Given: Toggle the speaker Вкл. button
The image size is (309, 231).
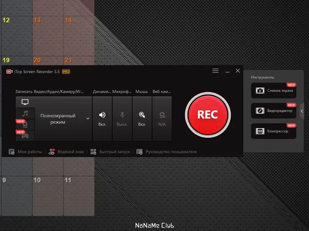Looking at the screenshot, I should coord(102,119).
